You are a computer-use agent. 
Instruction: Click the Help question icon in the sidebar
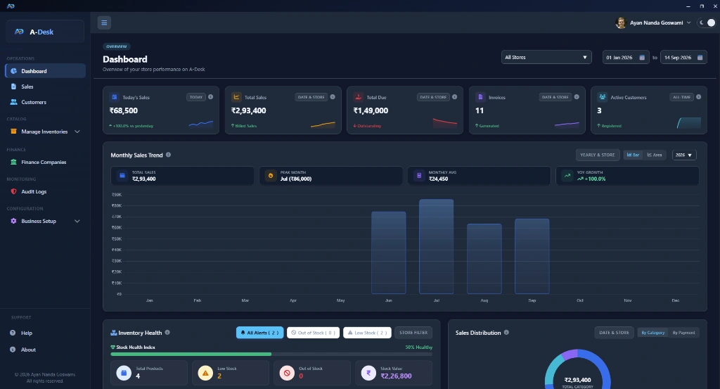[x=13, y=333]
